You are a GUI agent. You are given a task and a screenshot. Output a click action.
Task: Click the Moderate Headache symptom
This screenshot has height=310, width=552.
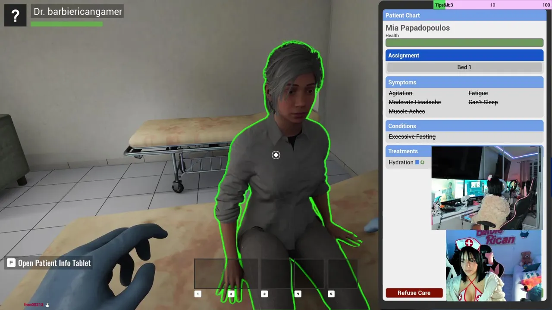point(415,102)
